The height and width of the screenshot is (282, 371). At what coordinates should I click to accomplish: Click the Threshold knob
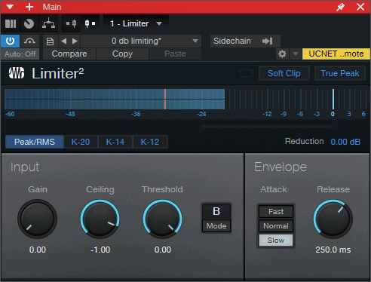pos(163,219)
